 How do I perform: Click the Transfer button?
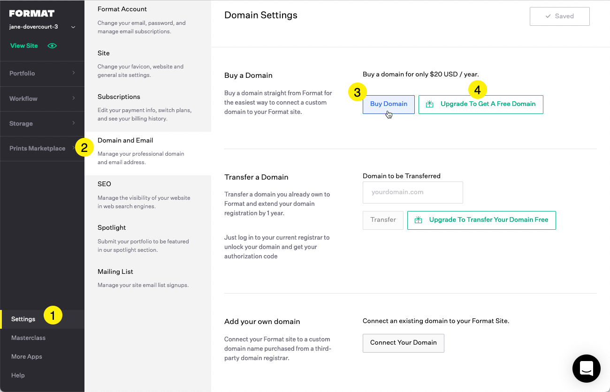(x=383, y=220)
